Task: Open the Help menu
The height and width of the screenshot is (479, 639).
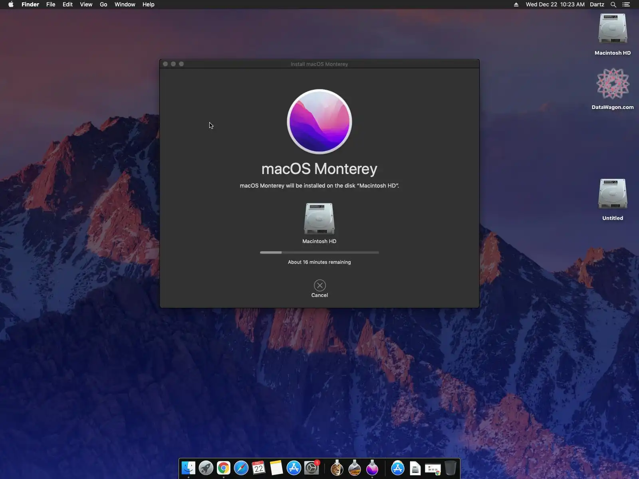Action: [148, 4]
